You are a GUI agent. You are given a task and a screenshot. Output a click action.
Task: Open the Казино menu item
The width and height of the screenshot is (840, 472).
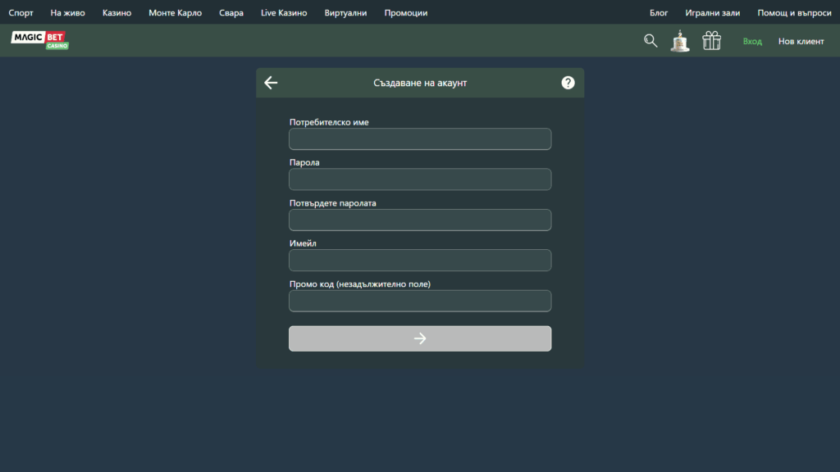[116, 13]
